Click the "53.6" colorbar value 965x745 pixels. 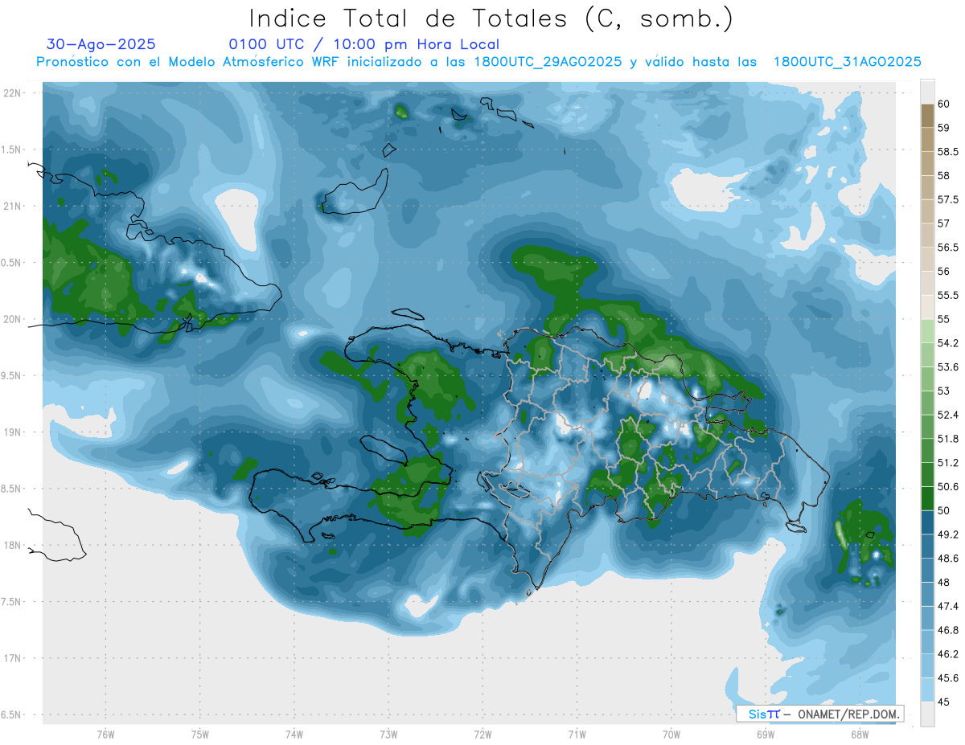point(948,367)
